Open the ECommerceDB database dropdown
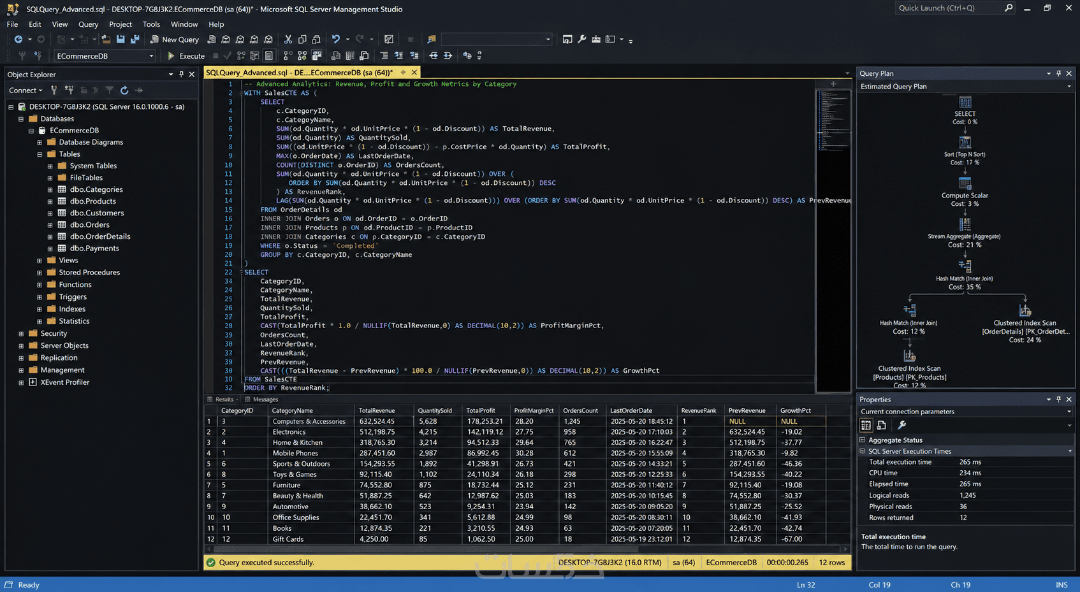 point(151,56)
